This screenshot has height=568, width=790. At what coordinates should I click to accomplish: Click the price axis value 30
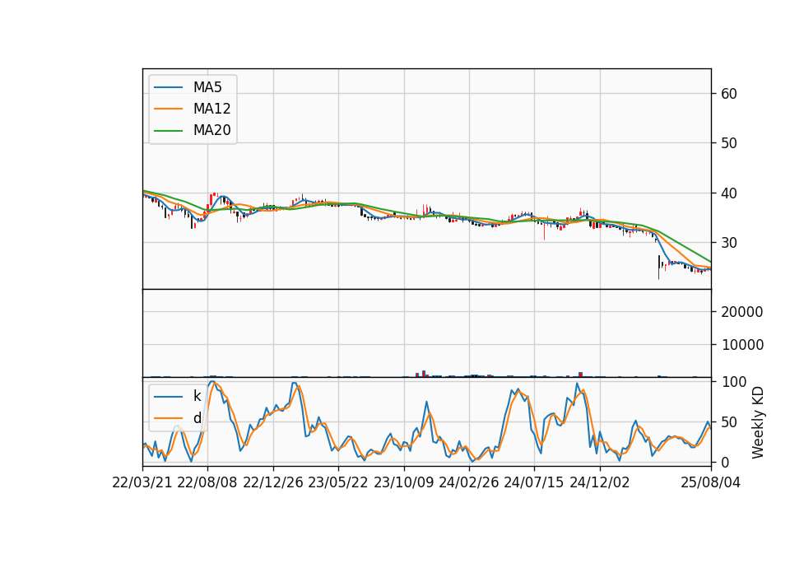pyautogui.click(x=728, y=243)
